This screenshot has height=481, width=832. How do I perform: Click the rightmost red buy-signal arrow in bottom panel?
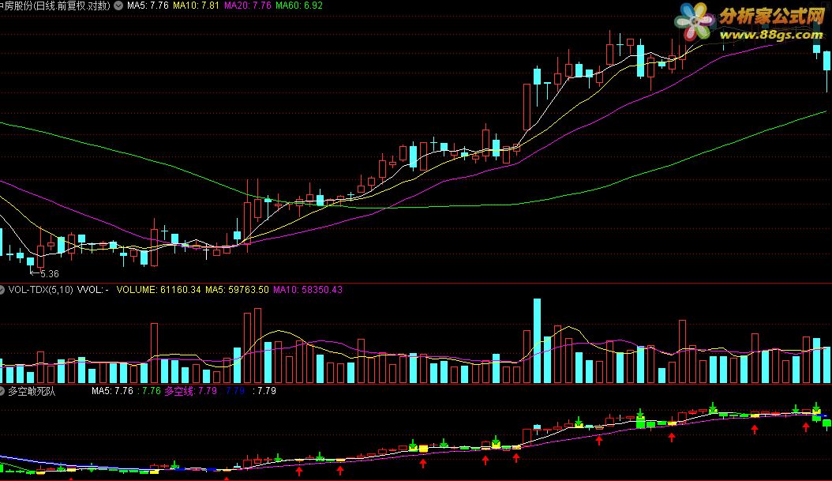click(806, 427)
